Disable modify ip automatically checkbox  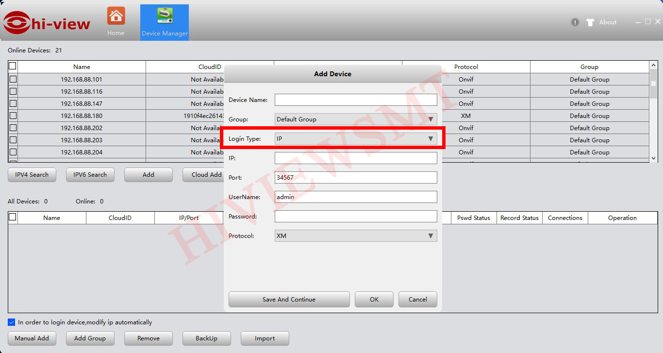coord(12,322)
